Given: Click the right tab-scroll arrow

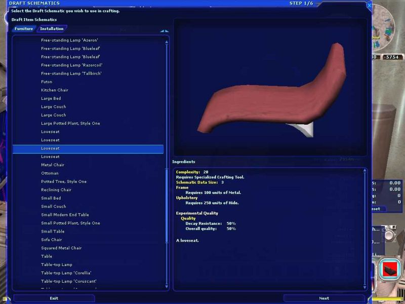Looking at the screenshot, I should pos(167,31).
